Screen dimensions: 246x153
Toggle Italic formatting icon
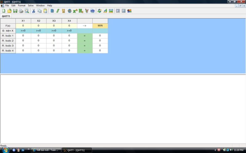pyautogui.click(x=58, y=11)
